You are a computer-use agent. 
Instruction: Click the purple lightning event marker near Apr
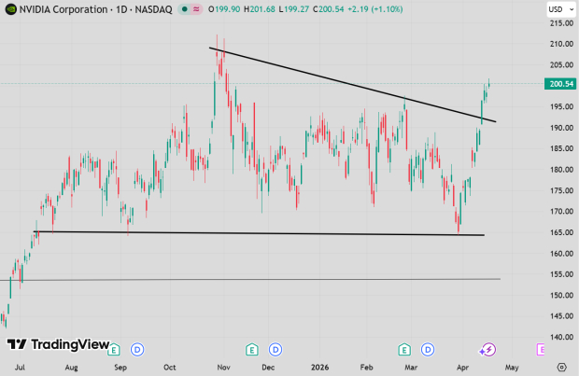point(487,350)
